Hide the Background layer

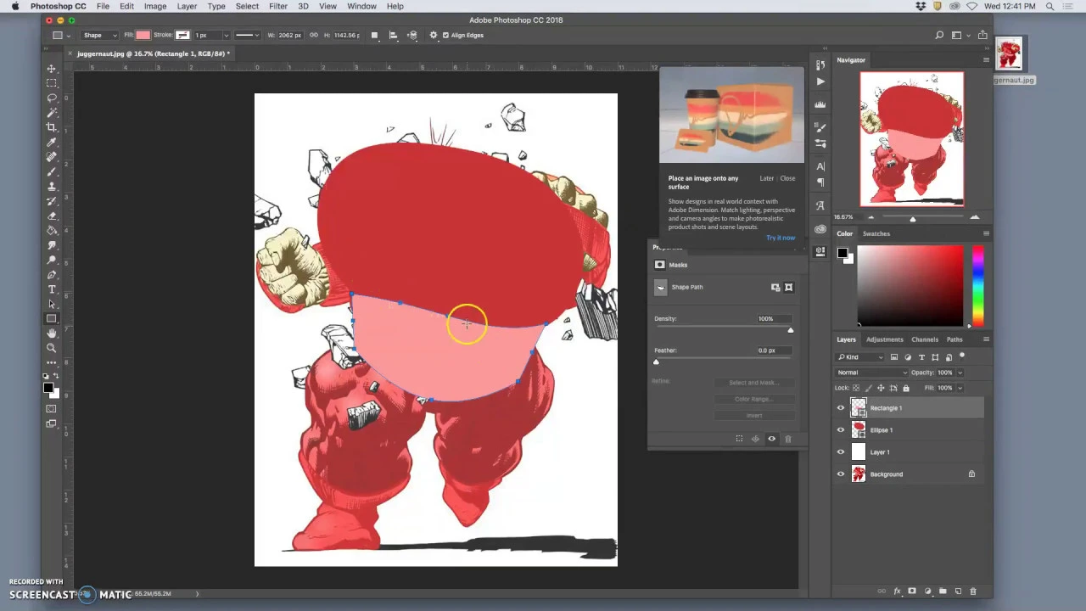click(x=841, y=474)
